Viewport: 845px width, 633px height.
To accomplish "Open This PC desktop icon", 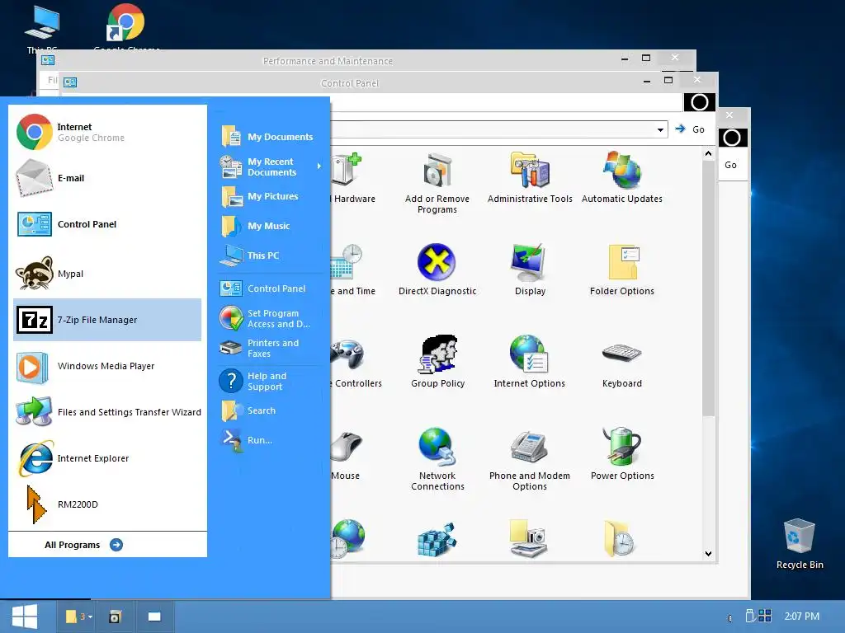I will point(42,28).
